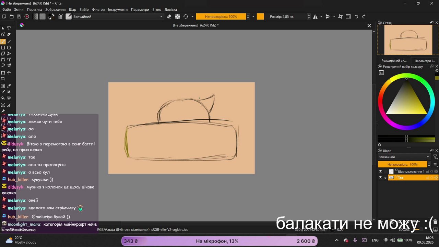Open the Зображення menu
439x247 pixels.
coord(55,10)
